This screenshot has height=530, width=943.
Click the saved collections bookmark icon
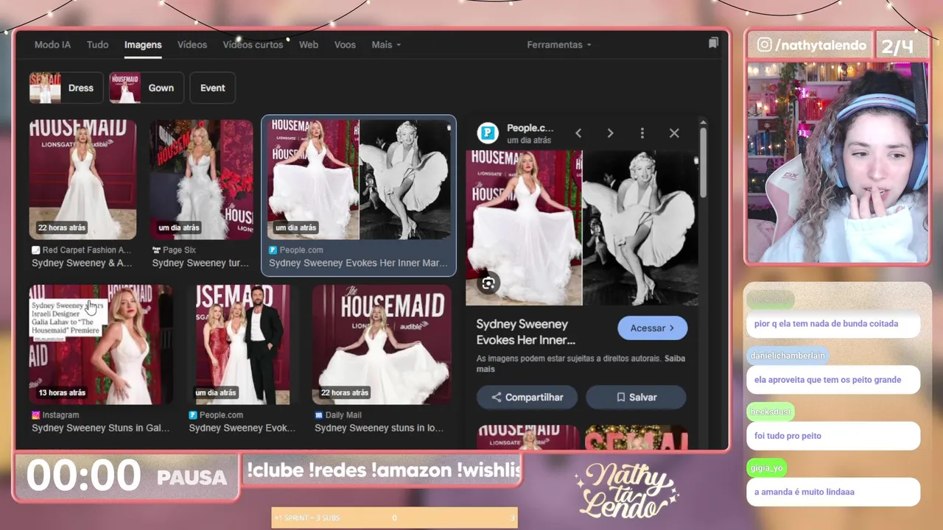pyautogui.click(x=713, y=43)
